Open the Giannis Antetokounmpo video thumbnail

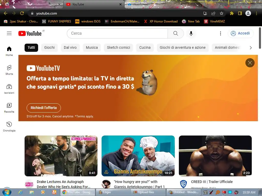[138, 156]
